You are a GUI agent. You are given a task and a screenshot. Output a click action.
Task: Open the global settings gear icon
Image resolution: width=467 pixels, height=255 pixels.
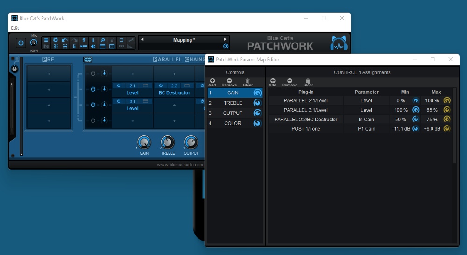(56, 40)
